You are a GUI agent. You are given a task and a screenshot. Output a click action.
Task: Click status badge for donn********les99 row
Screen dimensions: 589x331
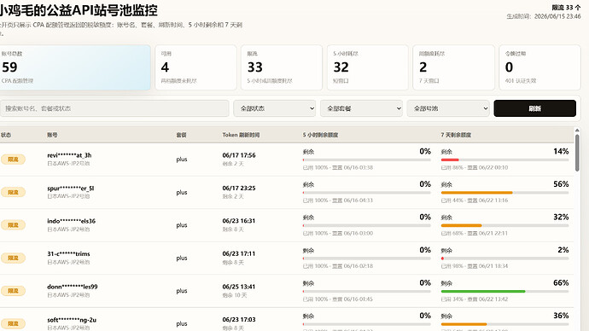[13, 291]
